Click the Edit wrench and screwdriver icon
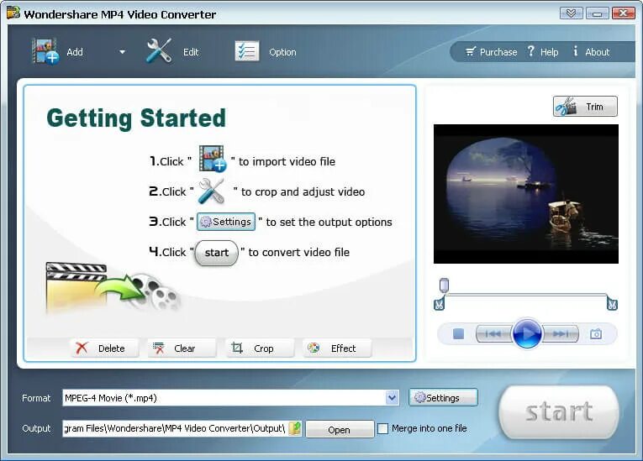Viewport: 643px width, 461px height. 159,51
